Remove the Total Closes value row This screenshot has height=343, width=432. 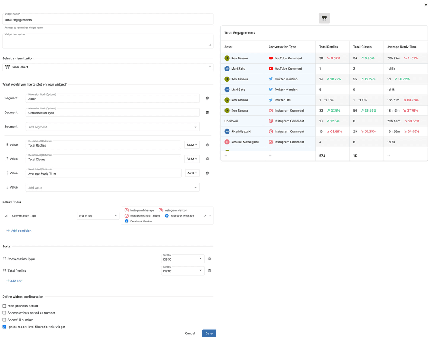(x=207, y=159)
